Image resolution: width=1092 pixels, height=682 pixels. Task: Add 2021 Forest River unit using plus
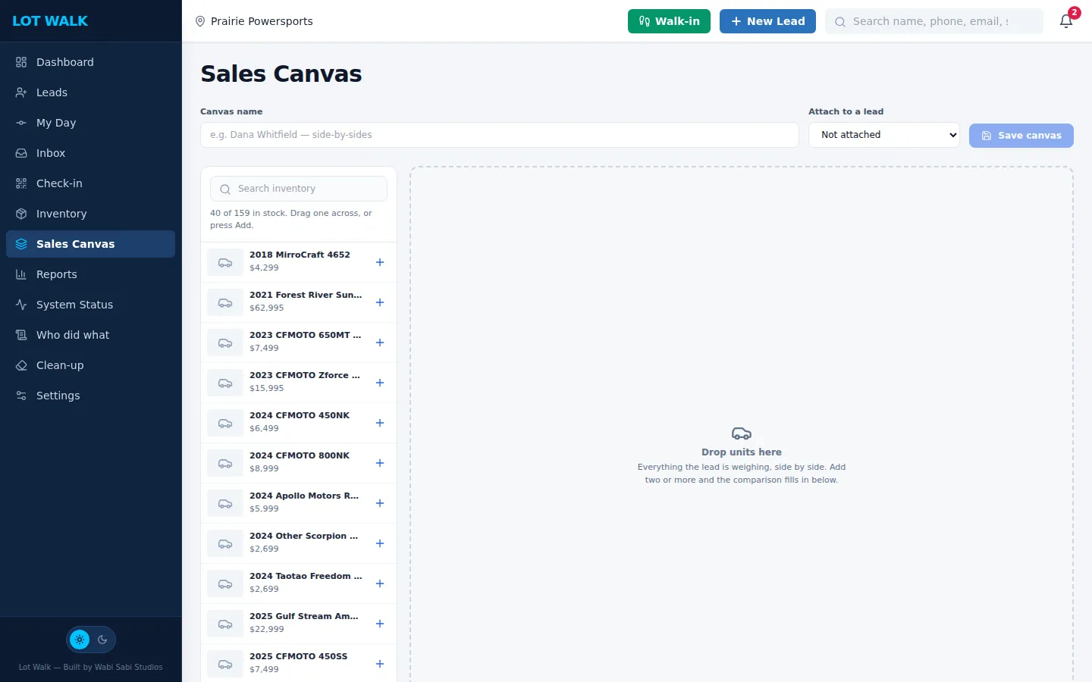[380, 302]
